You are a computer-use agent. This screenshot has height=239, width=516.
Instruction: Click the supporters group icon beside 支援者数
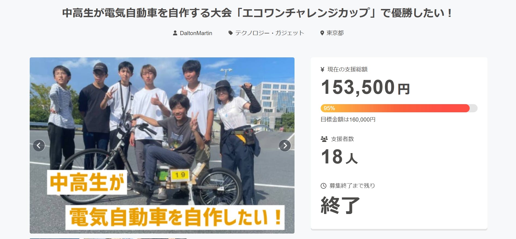coord(324,139)
